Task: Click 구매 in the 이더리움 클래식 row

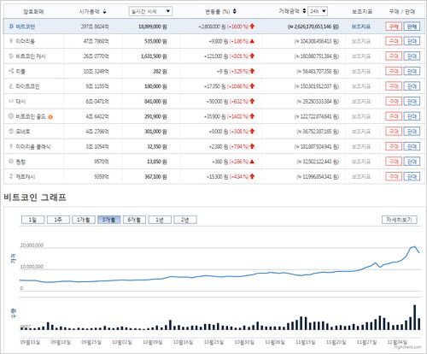Action: [x=394, y=146]
